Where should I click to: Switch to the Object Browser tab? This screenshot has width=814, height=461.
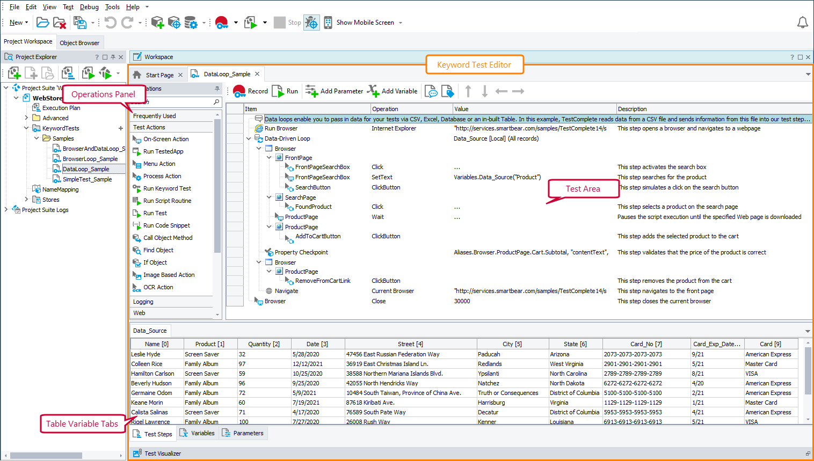[x=79, y=42]
